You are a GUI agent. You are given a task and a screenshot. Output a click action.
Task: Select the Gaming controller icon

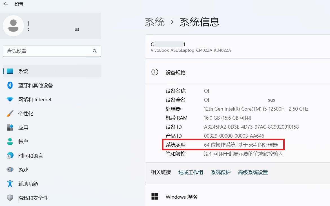[10, 169]
